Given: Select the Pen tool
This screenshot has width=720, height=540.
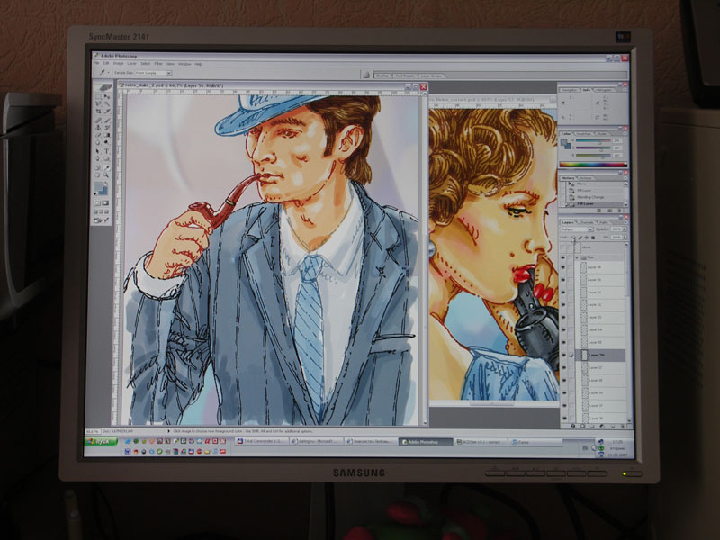Looking at the screenshot, I should click(98, 158).
